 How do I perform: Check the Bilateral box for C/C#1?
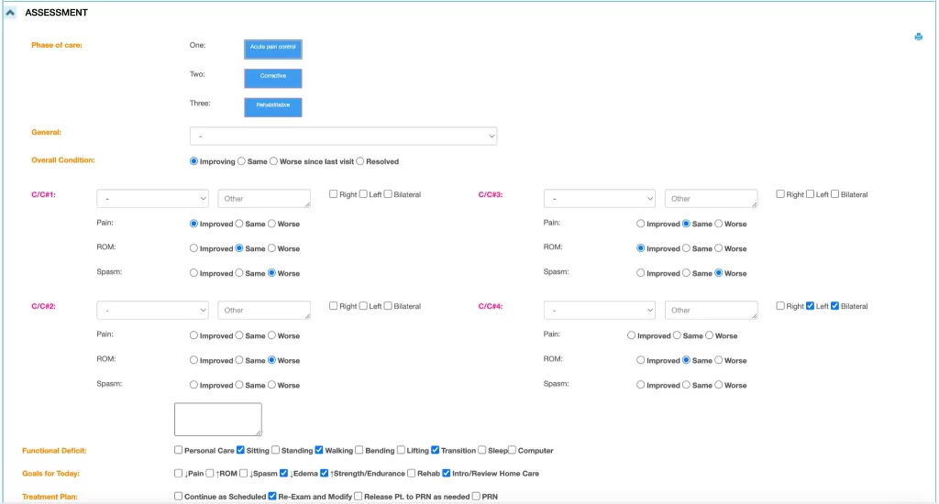388,194
